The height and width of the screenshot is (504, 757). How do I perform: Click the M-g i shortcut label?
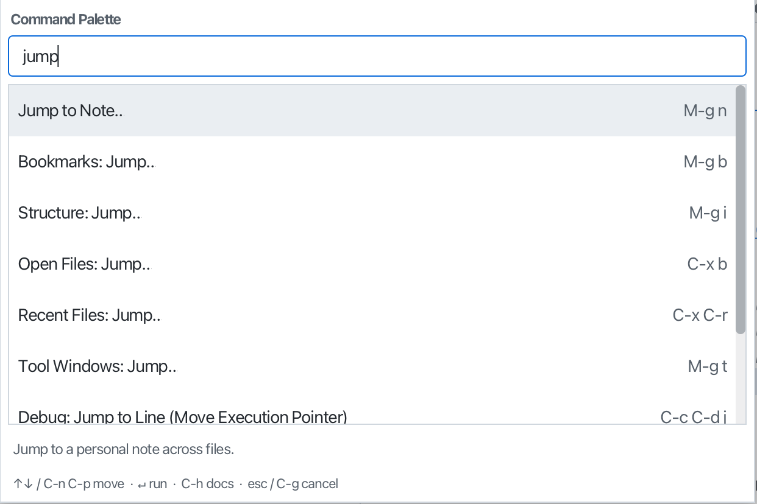(708, 213)
